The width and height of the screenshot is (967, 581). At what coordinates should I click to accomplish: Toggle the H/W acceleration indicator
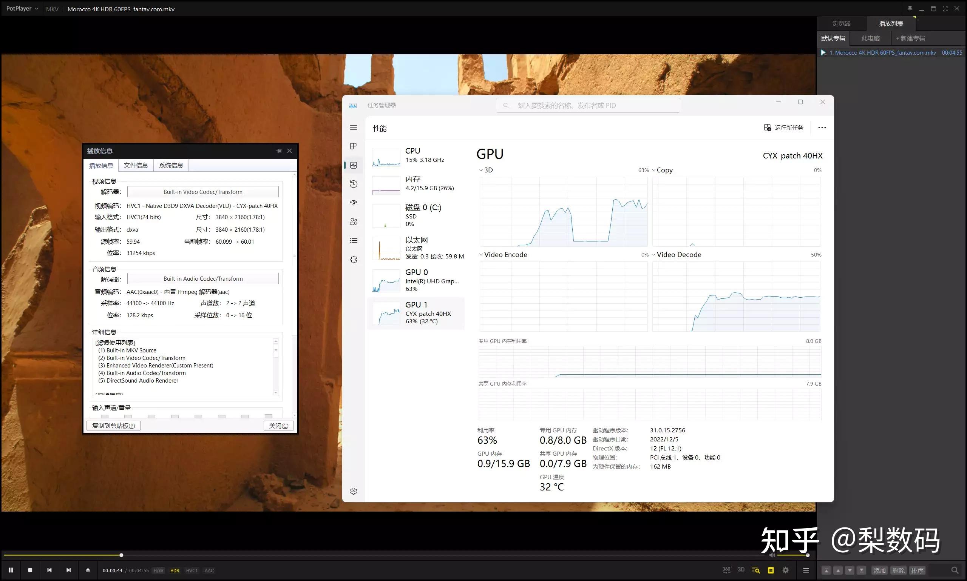[x=158, y=570]
